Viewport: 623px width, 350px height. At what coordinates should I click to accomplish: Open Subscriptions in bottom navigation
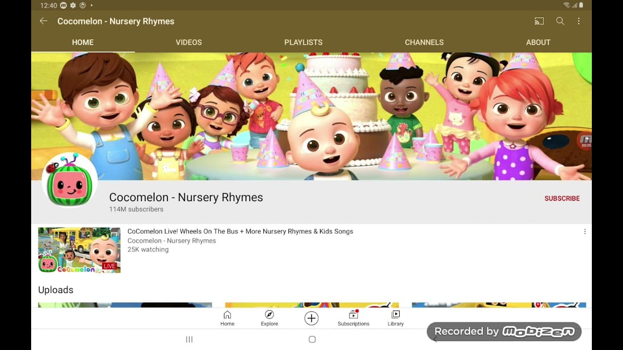pos(353,318)
